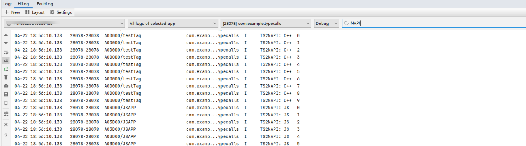Click the timestamp in the JS 3 row
Image resolution: width=526 pixels, height=146 pixels.
click(38, 129)
